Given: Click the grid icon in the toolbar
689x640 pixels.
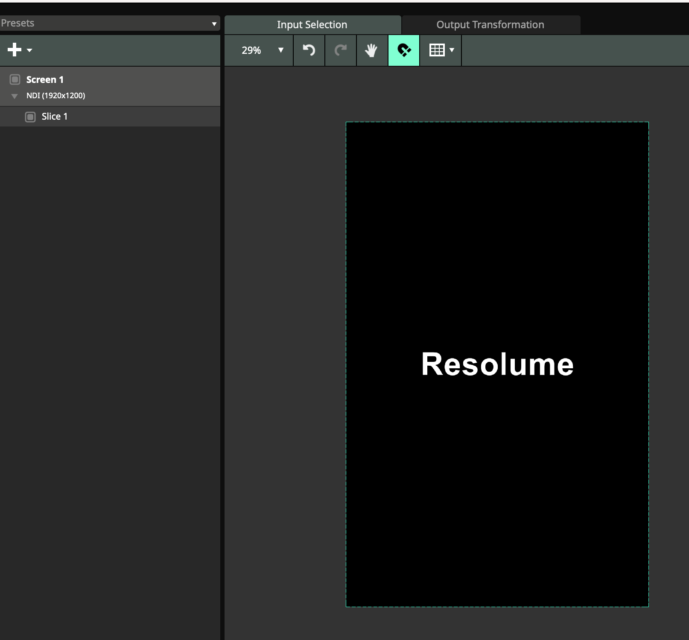Looking at the screenshot, I should tap(437, 50).
